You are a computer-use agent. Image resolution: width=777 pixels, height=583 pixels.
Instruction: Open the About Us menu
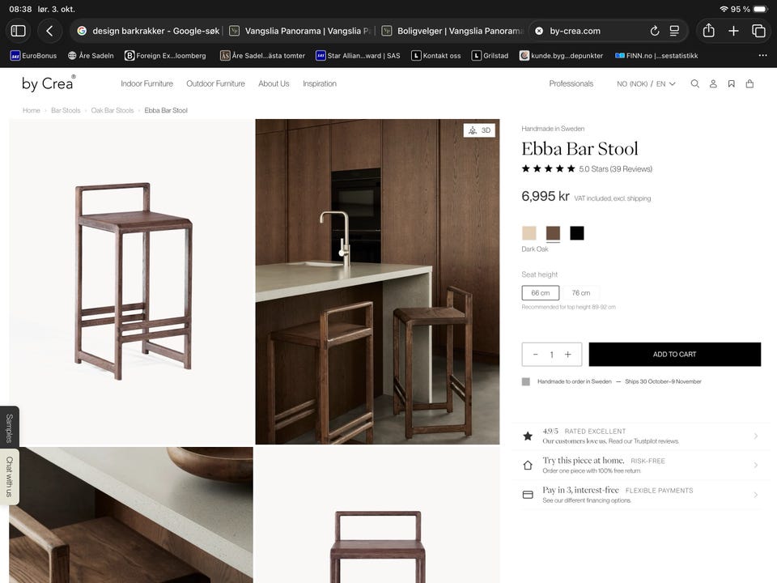click(x=274, y=83)
